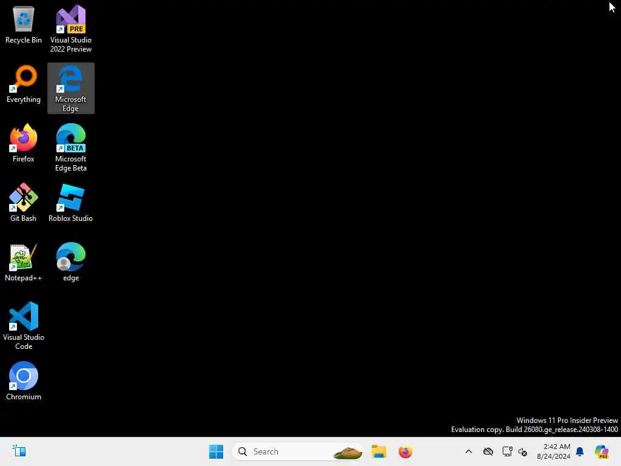Click the taskbar Search box
621x466 pixels.
click(x=298, y=451)
